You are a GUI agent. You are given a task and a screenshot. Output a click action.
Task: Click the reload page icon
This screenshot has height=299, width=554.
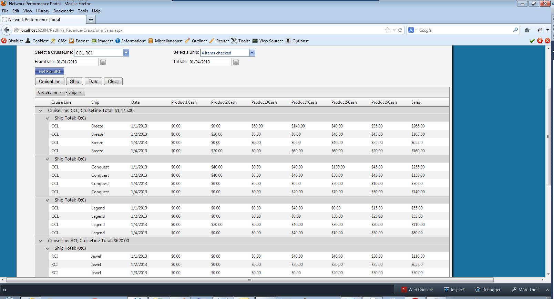coord(400,30)
